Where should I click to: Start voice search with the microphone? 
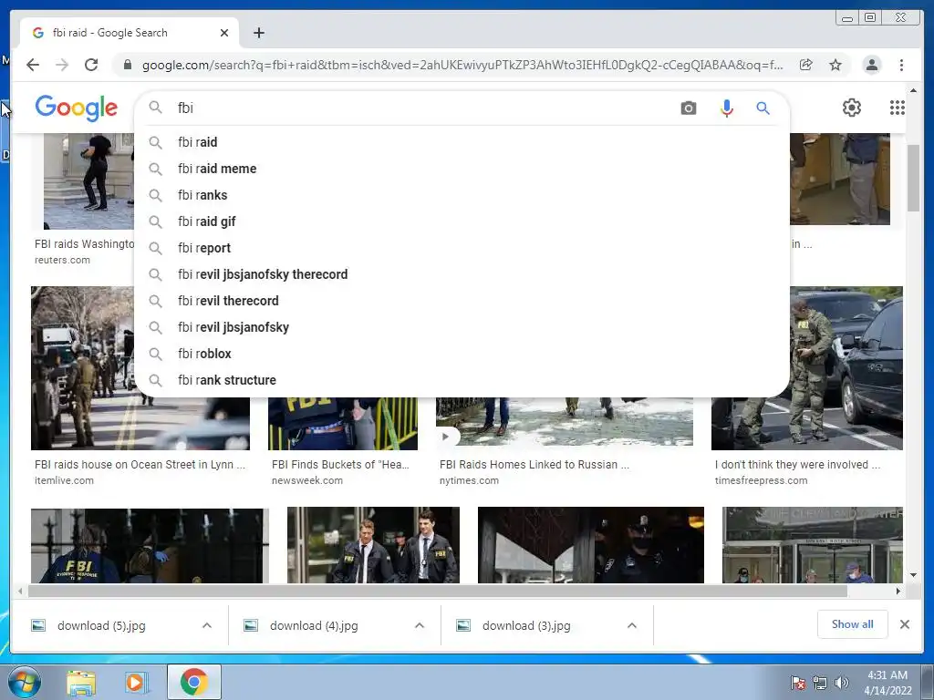[727, 108]
